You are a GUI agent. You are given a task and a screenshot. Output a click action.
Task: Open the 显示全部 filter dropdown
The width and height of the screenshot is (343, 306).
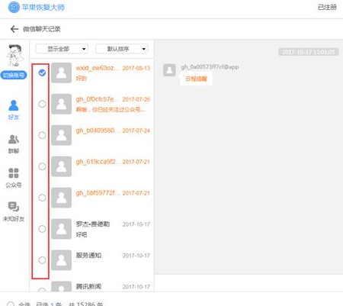pyautogui.click(x=62, y=49)
